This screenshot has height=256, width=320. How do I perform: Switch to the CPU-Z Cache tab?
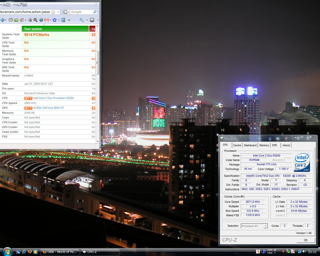pyautogui.click(x=237, y=145)
